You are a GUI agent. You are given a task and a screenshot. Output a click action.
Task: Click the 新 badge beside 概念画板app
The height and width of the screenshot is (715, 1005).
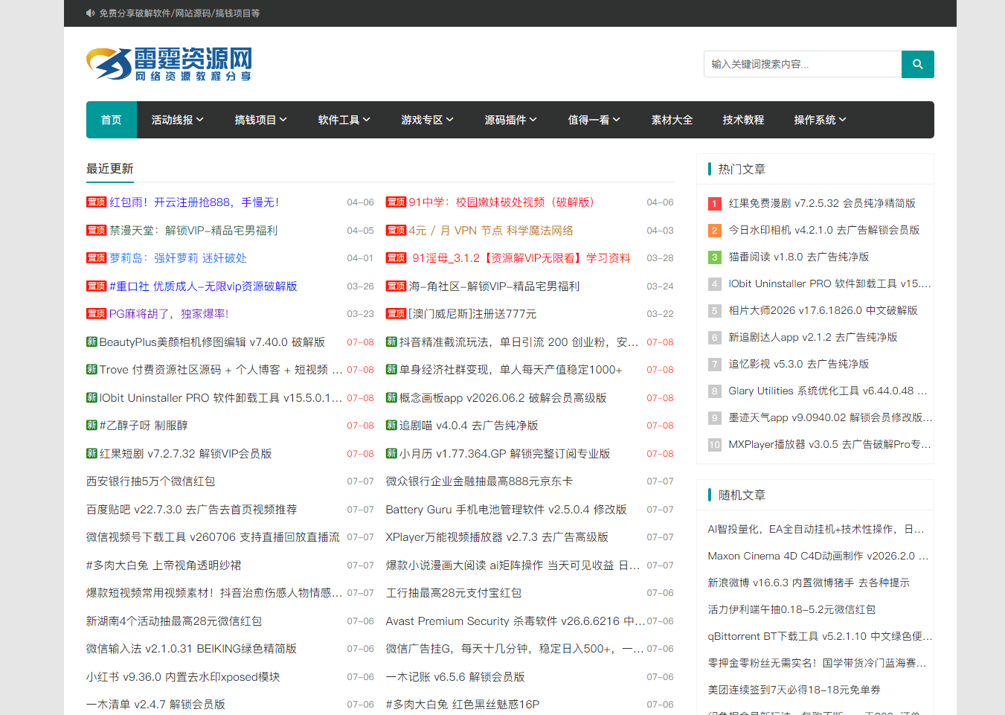391,398
